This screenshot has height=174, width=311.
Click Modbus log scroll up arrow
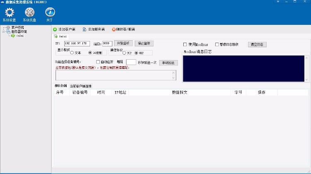[306, 58]
